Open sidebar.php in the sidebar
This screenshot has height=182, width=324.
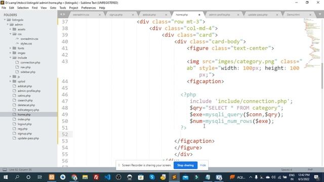(x=28, y=72)
